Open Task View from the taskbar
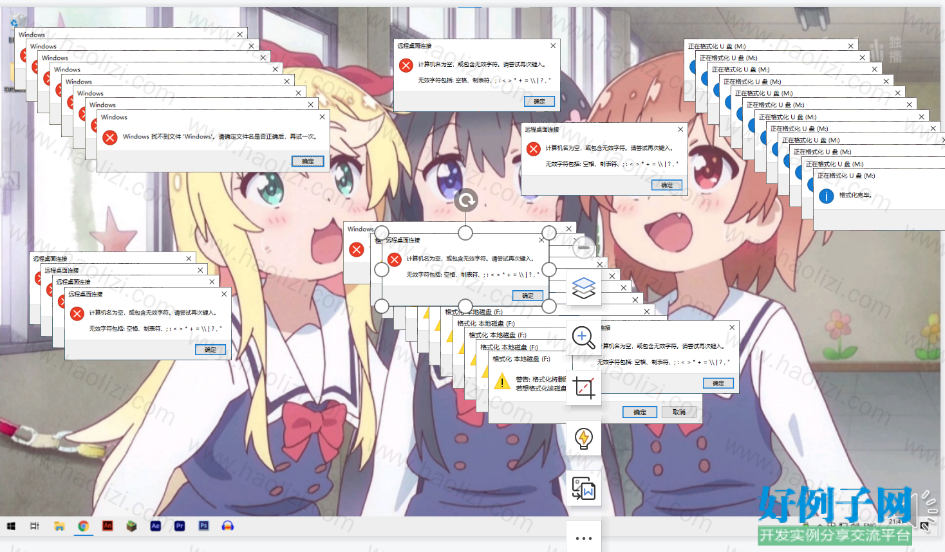 click(x=35, y=526)
